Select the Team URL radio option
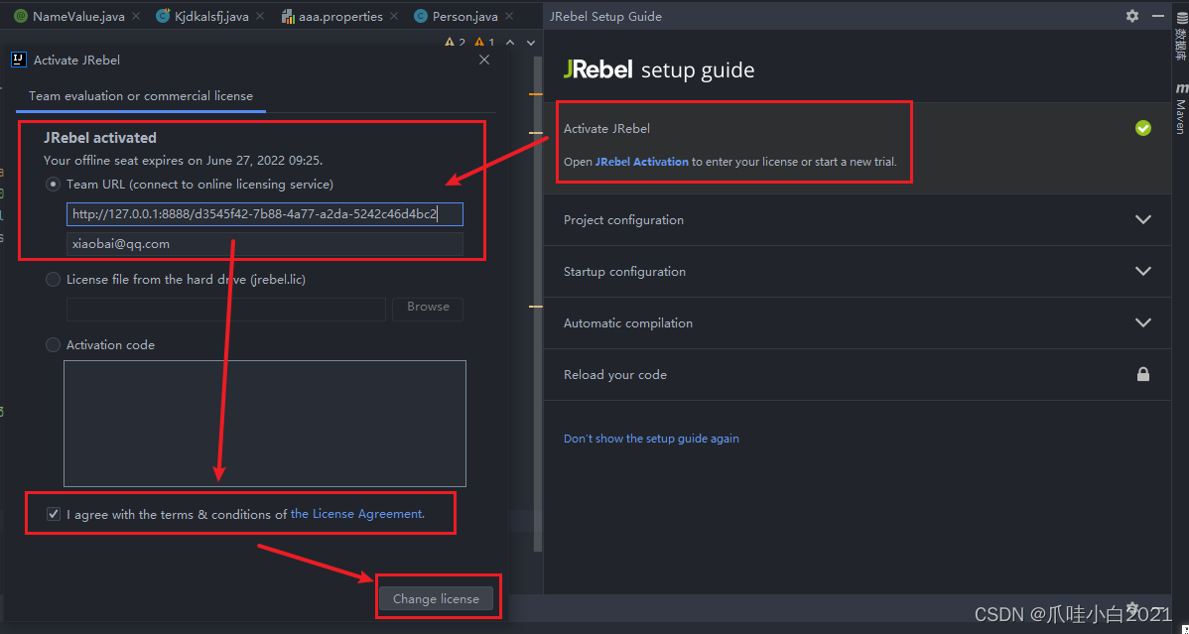The image size is (1189, 634). click(53, 185)
